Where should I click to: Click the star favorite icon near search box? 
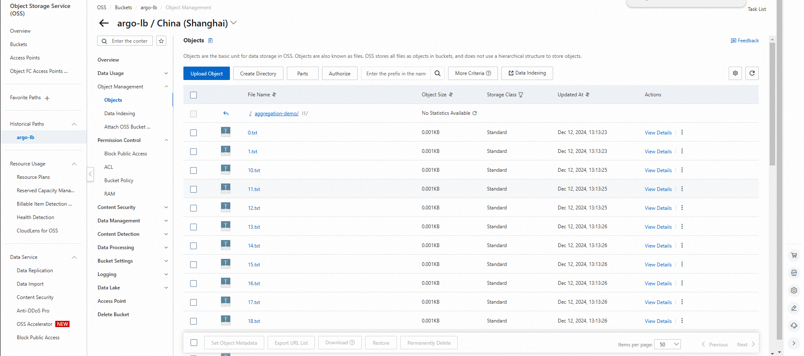pyautogui.click(x=161, y=41)
